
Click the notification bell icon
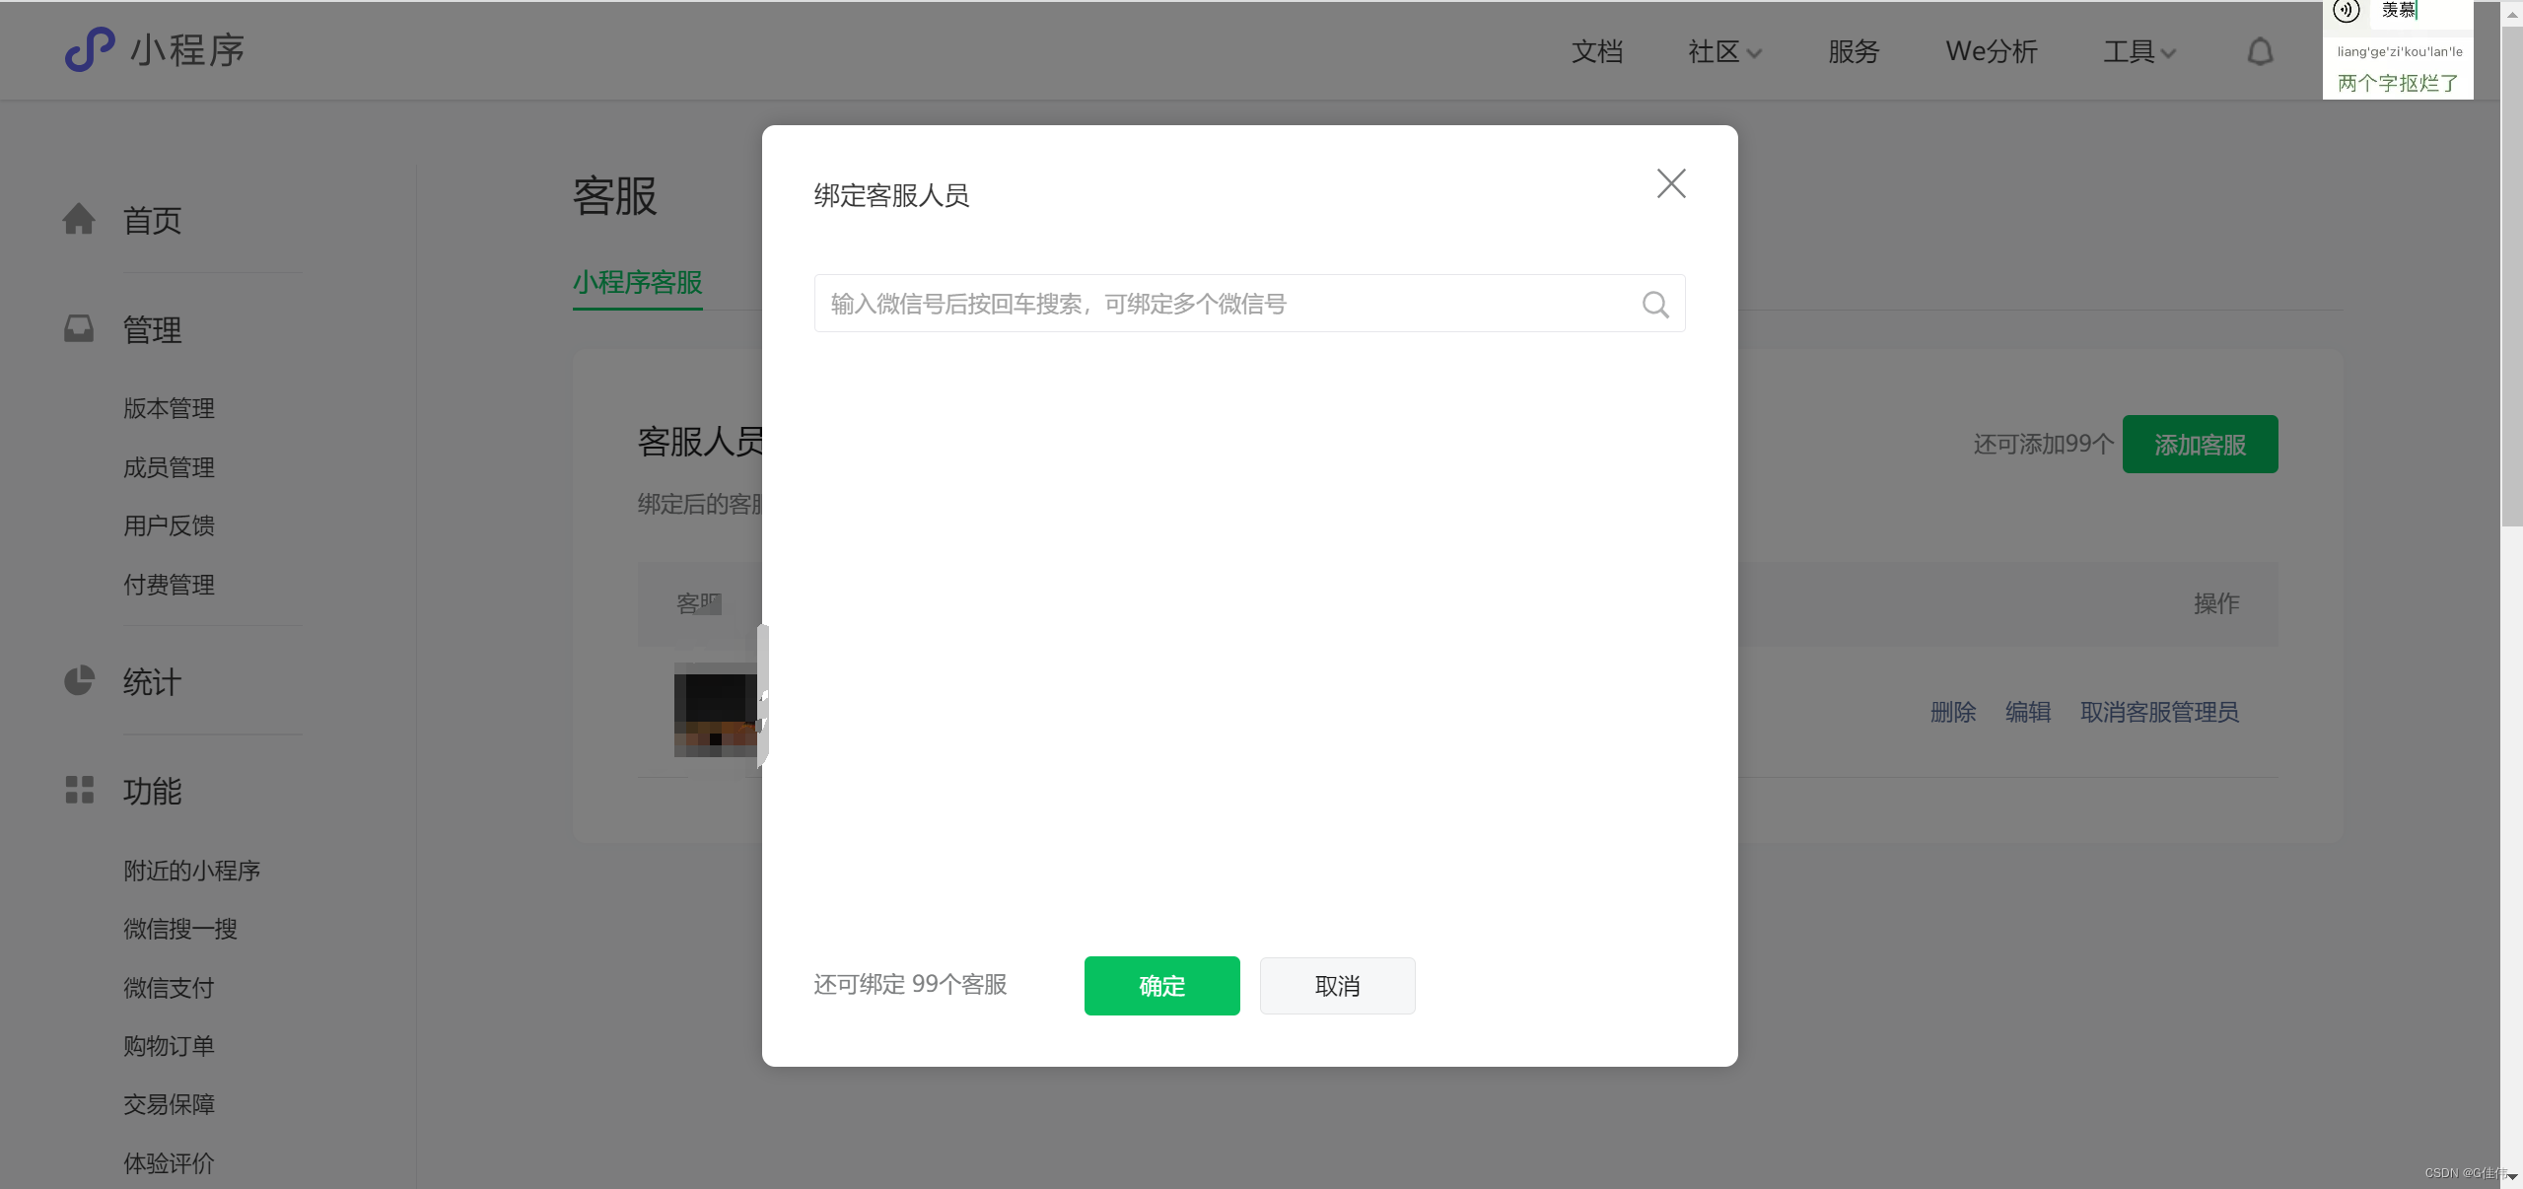pos(2260,51)
